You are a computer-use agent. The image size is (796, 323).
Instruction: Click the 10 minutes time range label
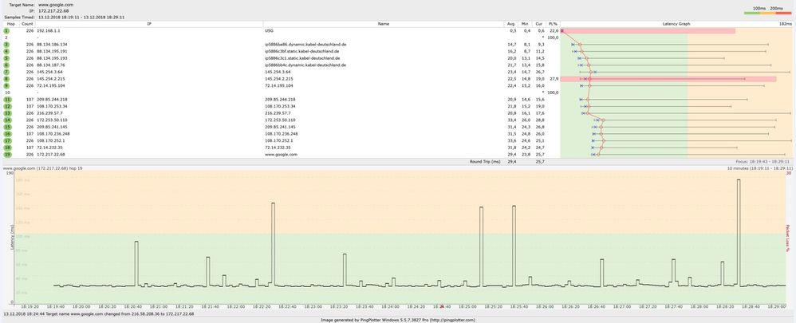point(759,168)
